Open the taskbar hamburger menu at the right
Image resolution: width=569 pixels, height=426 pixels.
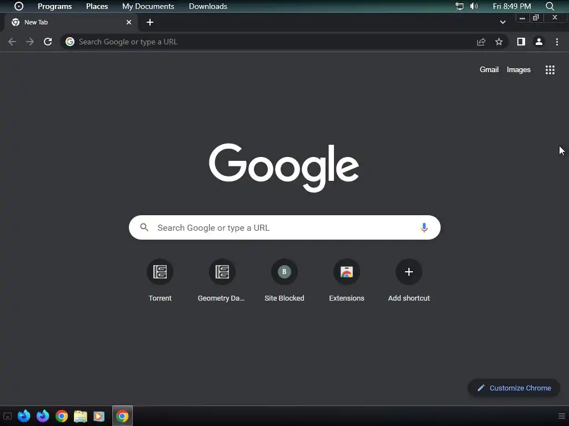tap(561, 416)
